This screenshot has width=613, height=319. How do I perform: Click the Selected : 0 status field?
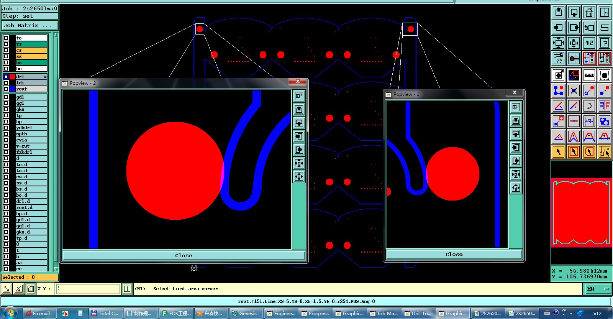coord(30,277)
